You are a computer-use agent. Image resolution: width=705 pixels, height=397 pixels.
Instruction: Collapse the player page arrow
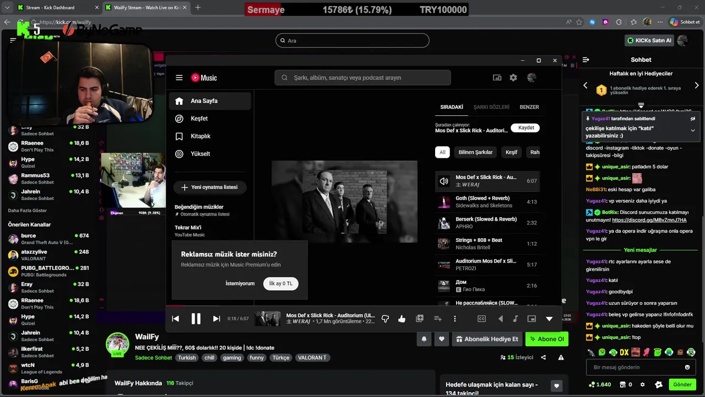pos(549,319)
